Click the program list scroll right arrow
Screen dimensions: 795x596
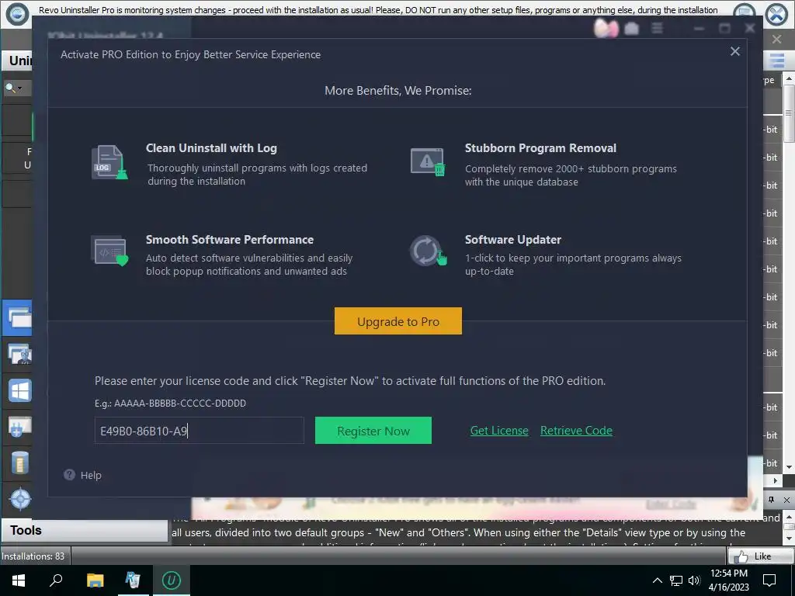(x=776, y=480)
